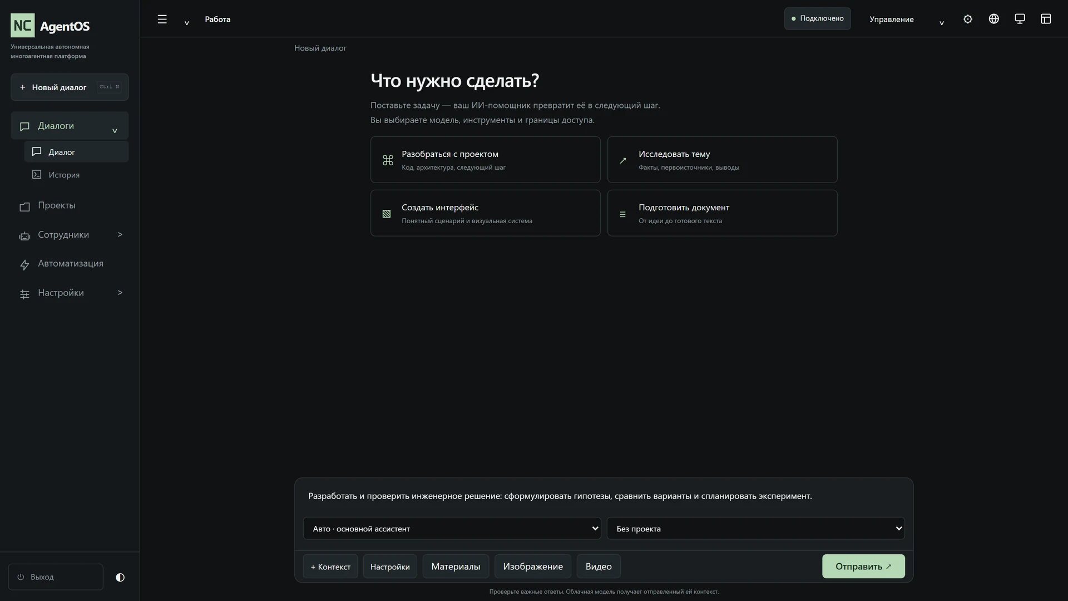Click the globe language icon
The image size is (1068, 601).
coord(994,19)
